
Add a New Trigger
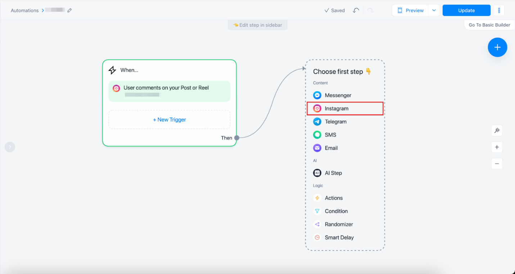pos(169,120)
